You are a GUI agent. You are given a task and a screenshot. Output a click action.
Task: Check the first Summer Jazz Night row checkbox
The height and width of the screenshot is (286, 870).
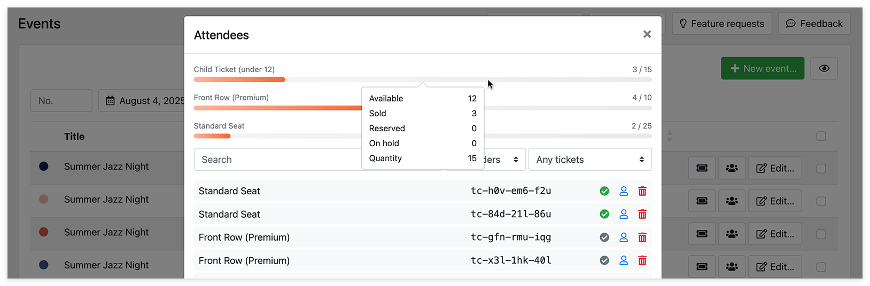(x=821, y=169)
